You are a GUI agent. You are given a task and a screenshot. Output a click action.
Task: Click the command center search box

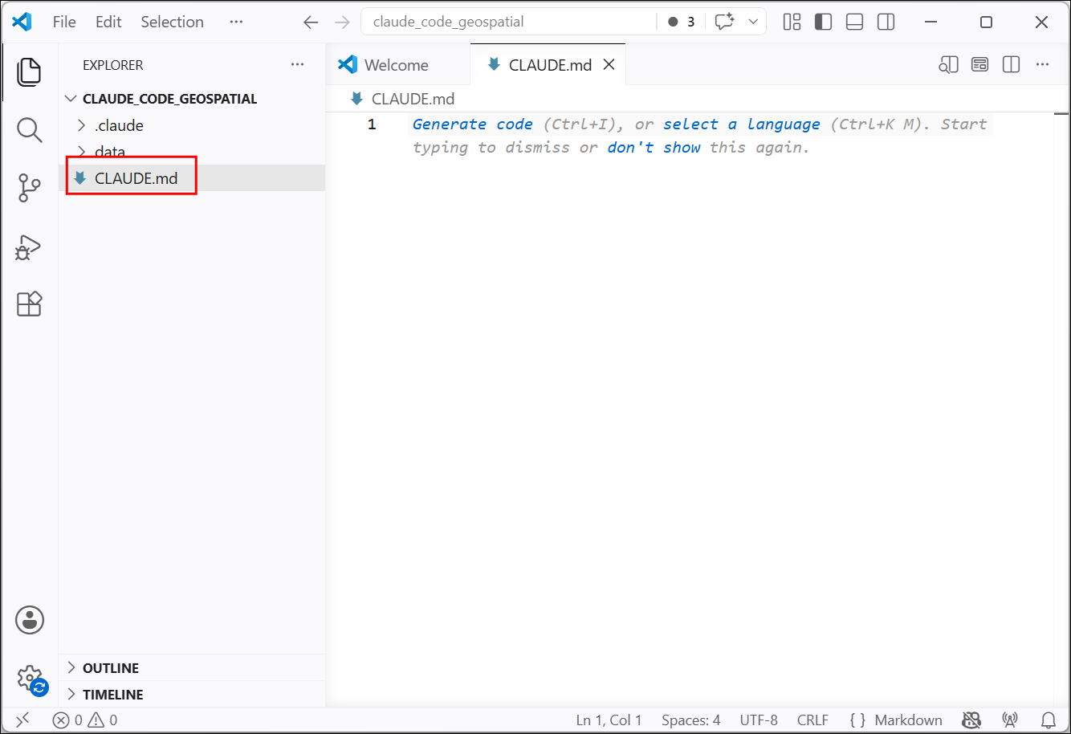508,22
